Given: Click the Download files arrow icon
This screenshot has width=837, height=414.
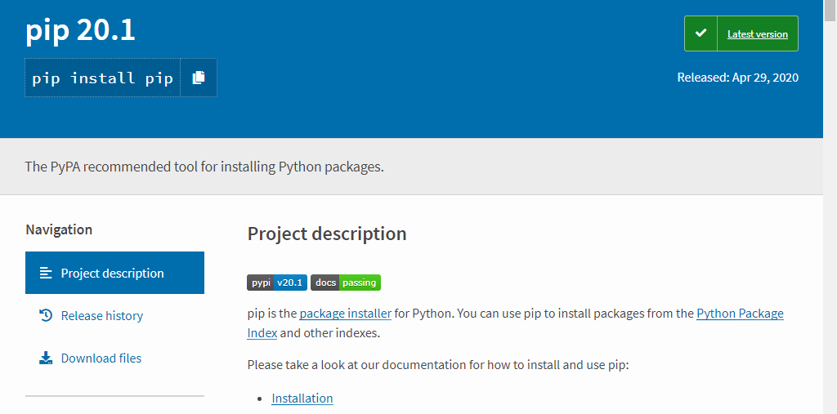Looking at the screenshot, I should point(46,358).
